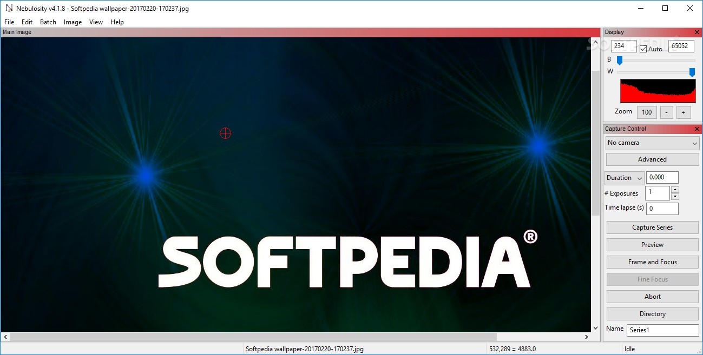Click the Main Image panel header
The height and width of the screenshot is (355, 703).
point(301,32)
